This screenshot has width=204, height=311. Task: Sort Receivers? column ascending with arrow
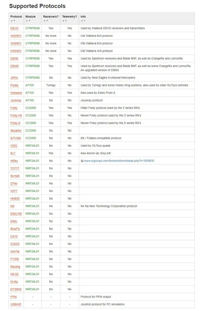click(44, 21)
